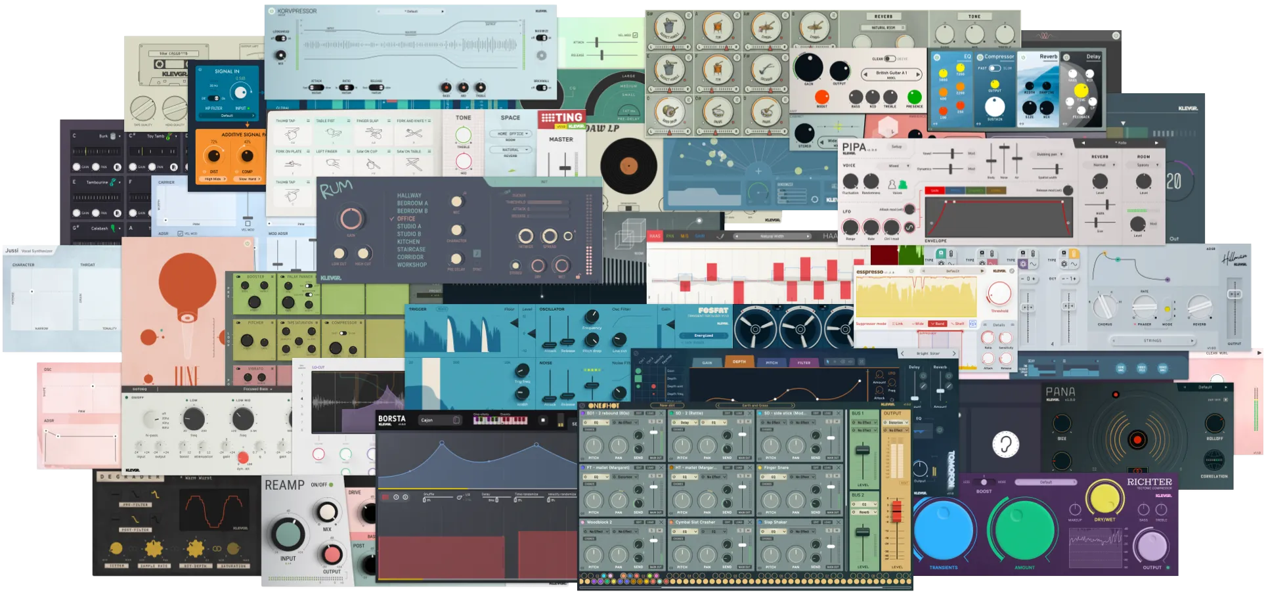Image resolution: width=1266 pixels, height=593 pixels.
Task: Click the Toy Tamb instrument icon
Action: pos(169,136)
